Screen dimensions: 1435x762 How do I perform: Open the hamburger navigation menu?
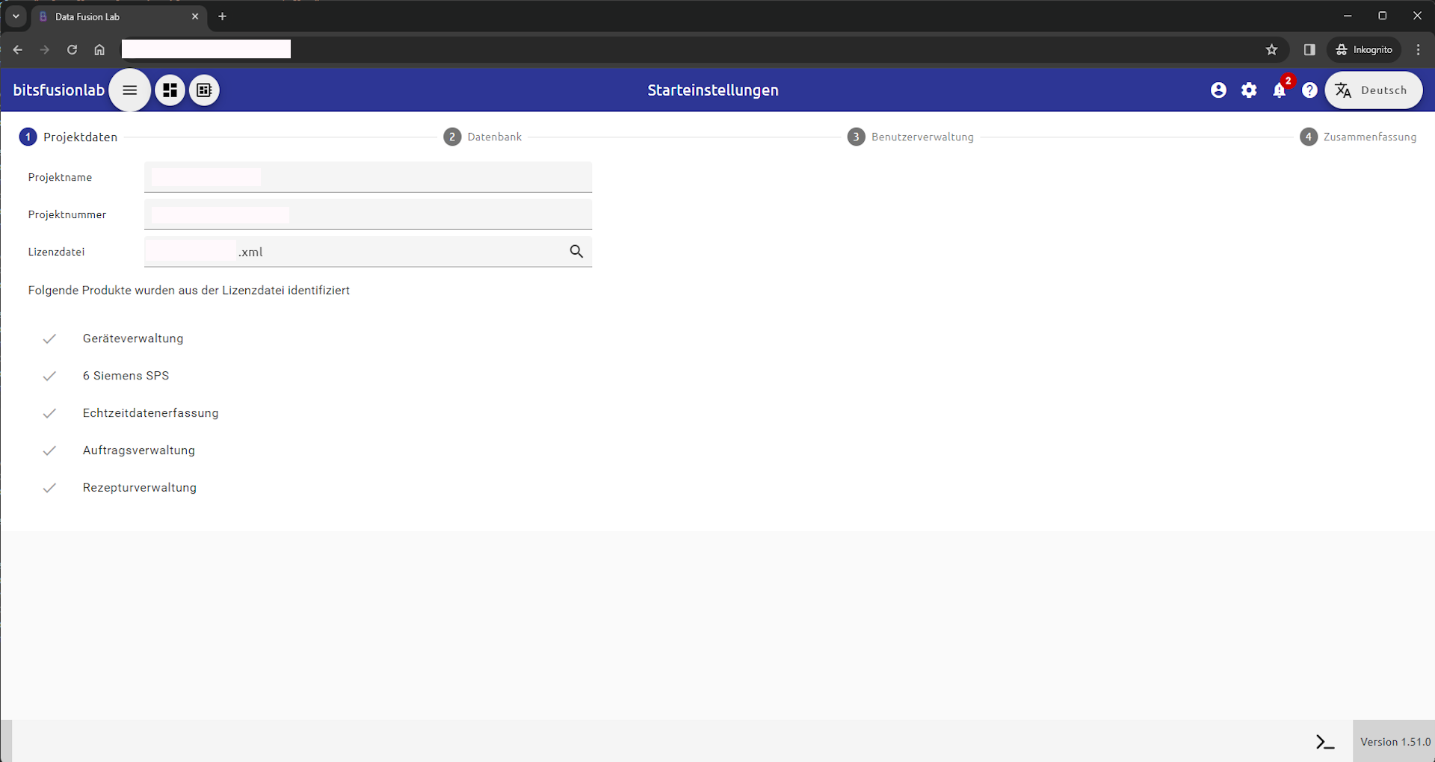[129, 90]
